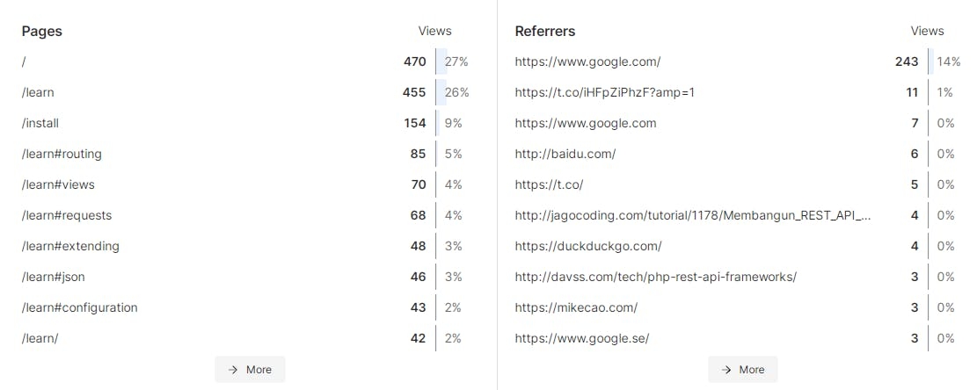This screenshot has width=977, height=390.
Task: Open the davss.com php-rest-api-frameworks referrer
Action: [x=655, y=277]
